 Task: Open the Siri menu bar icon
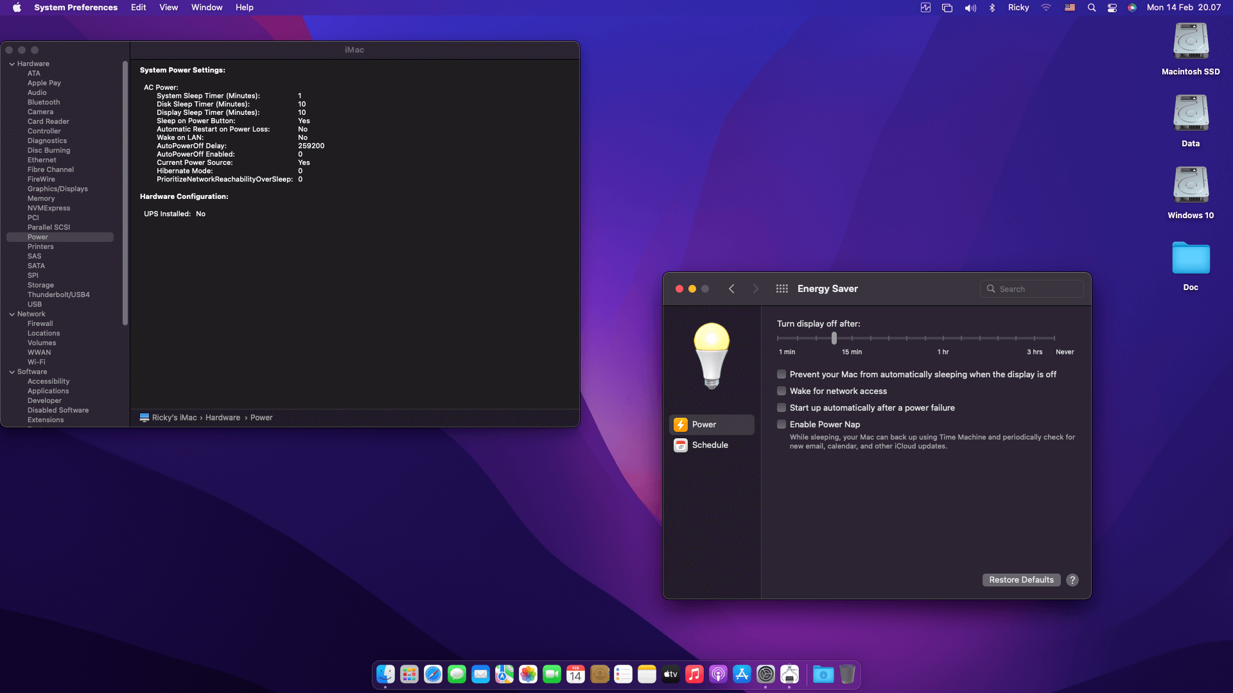pyautogui.click(x=1132, y=8)
